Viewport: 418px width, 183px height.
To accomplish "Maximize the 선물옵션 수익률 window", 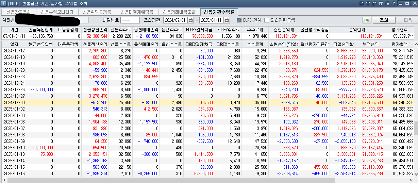I will click(x=407, y=3).
